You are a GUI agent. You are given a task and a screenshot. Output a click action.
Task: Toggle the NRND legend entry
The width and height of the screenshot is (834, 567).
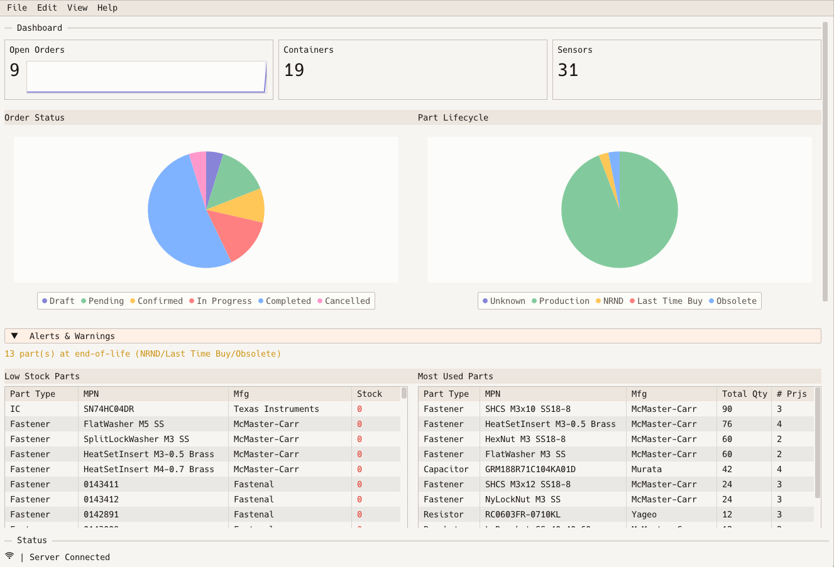pyautogui.click(x=610, y=301)
